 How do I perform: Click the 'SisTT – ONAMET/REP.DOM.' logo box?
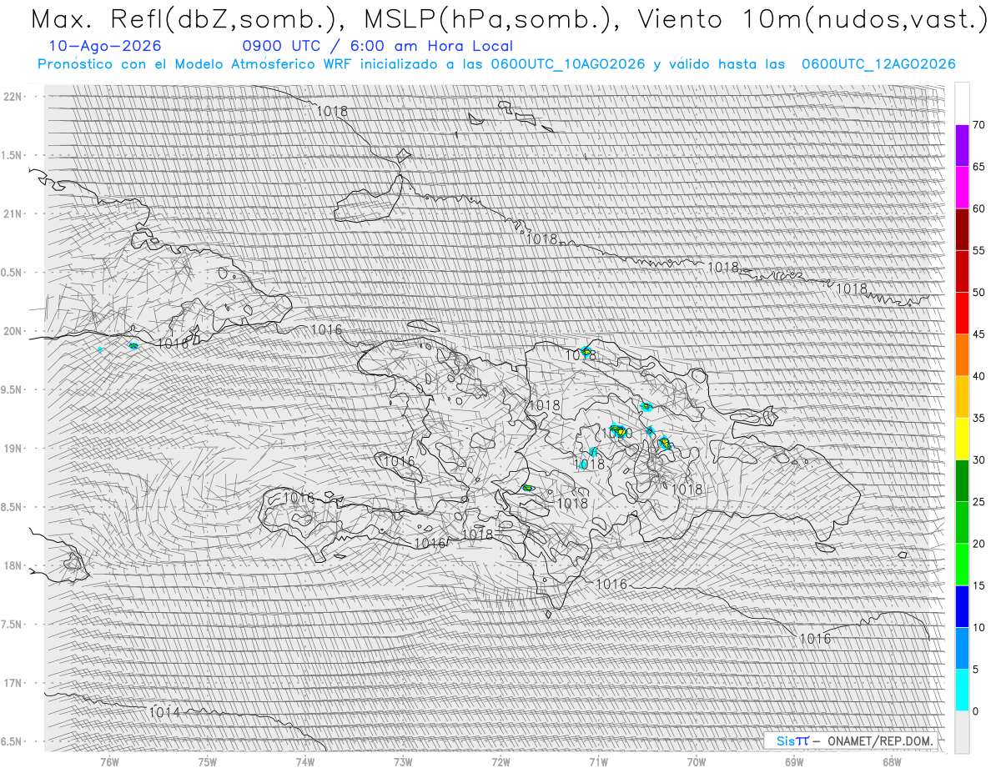(x=851, y=740)
